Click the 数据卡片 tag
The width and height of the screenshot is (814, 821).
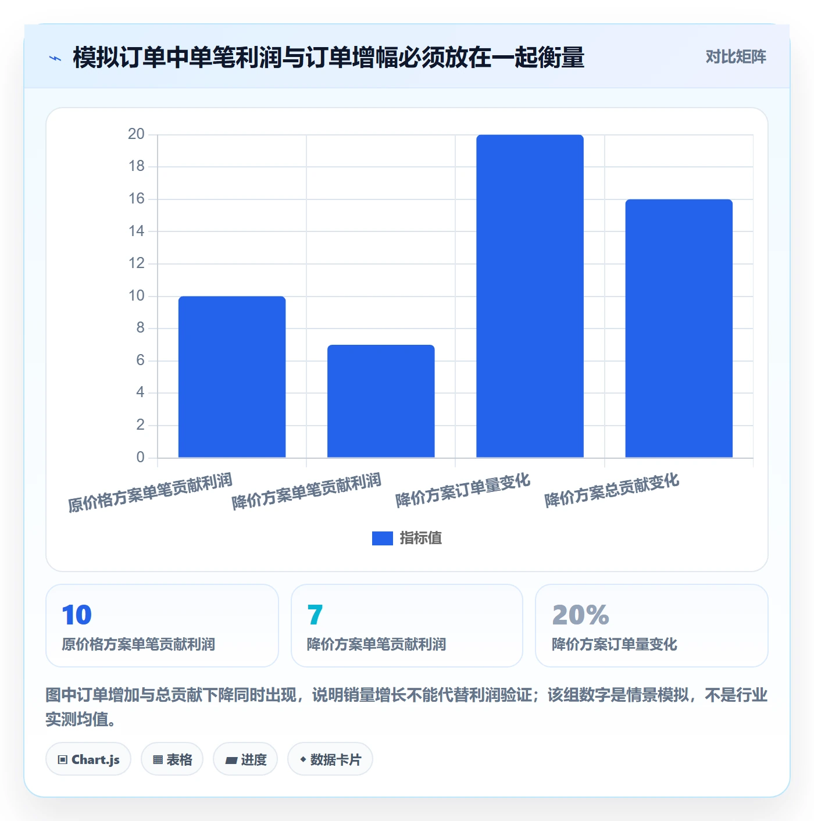tap(330, 759)
